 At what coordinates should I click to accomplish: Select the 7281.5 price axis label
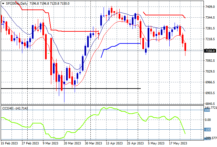coord(210,28)
